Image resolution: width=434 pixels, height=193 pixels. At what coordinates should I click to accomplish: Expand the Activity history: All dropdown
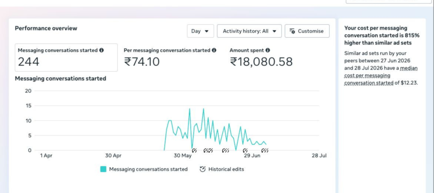coord(249,31)
